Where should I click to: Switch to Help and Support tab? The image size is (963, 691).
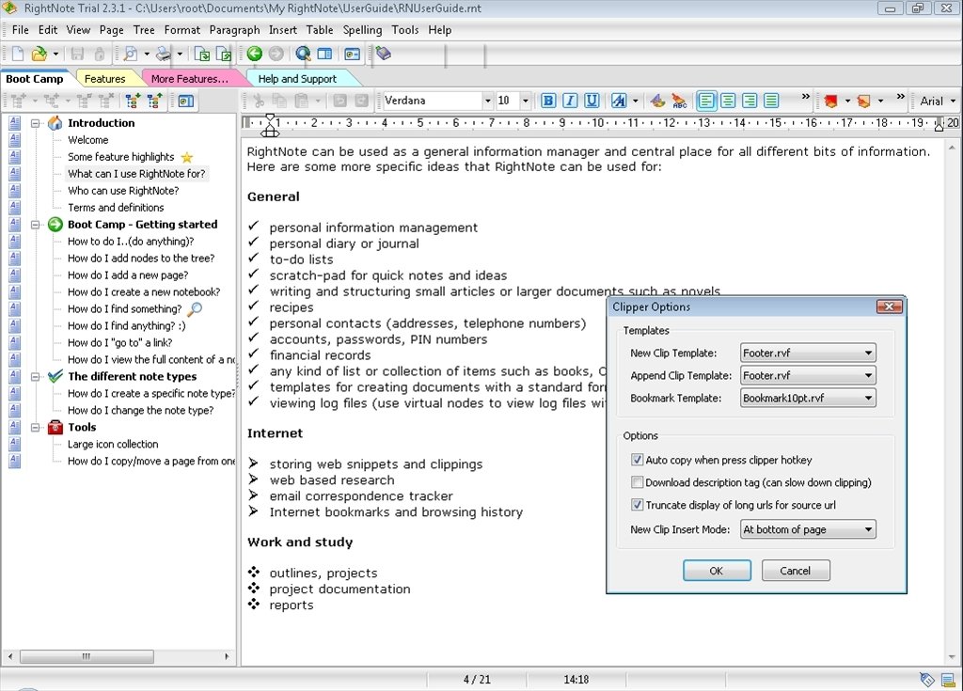[297, 79]
